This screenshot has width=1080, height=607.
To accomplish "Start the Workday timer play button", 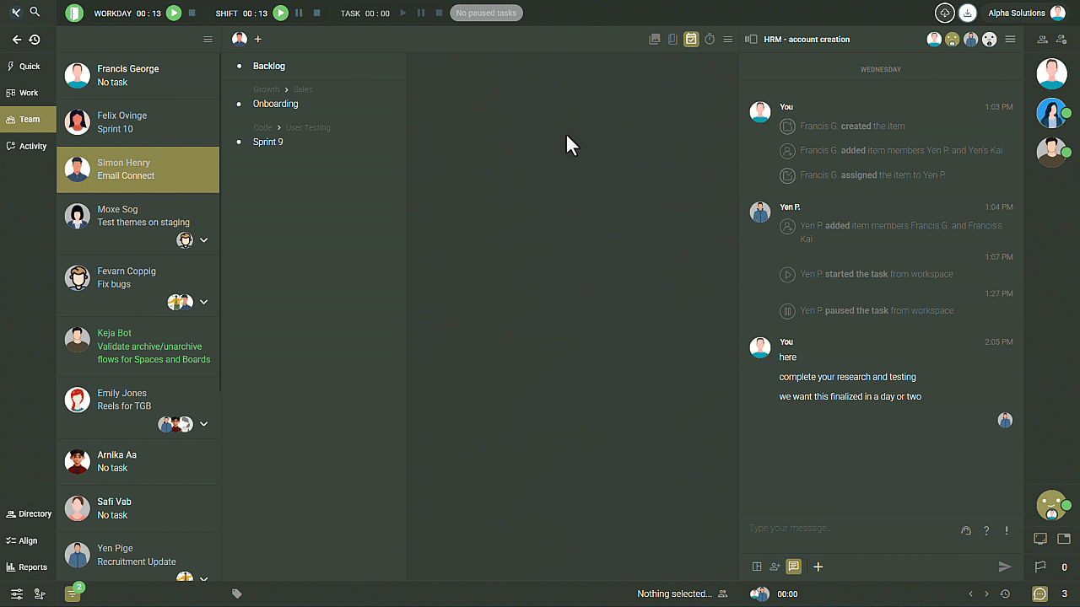I will tap(174, 13).
